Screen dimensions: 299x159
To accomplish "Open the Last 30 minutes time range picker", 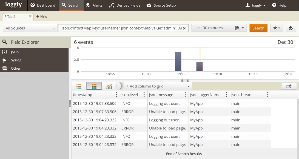I will click(219, 28).
